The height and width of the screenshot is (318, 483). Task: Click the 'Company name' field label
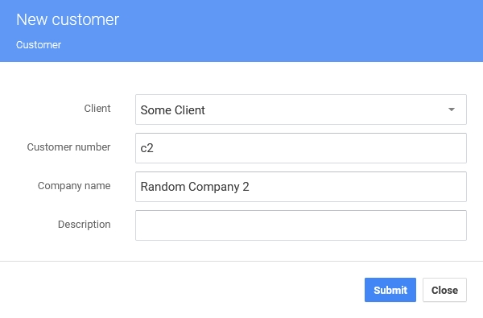(x=74, y=186)
